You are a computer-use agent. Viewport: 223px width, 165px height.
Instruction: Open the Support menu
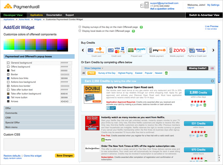(70, 15)
